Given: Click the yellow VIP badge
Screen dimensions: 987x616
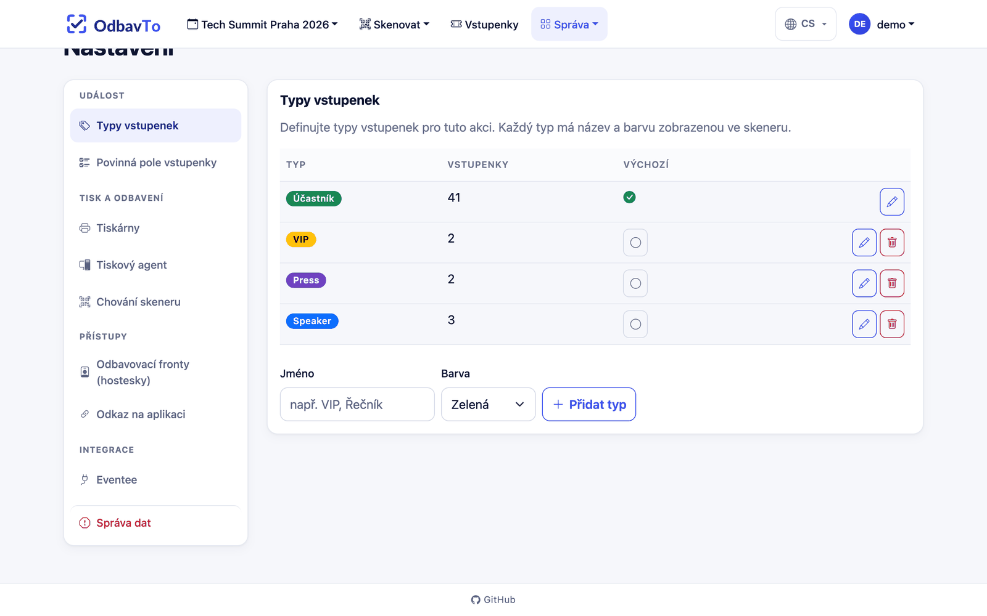Looking at the screenshot, I should [x=301, y=240].
